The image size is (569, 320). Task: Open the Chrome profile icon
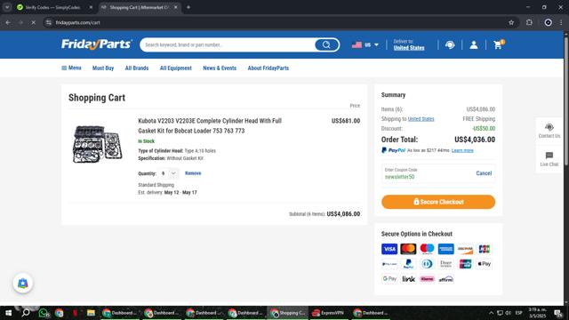(549, 22)
